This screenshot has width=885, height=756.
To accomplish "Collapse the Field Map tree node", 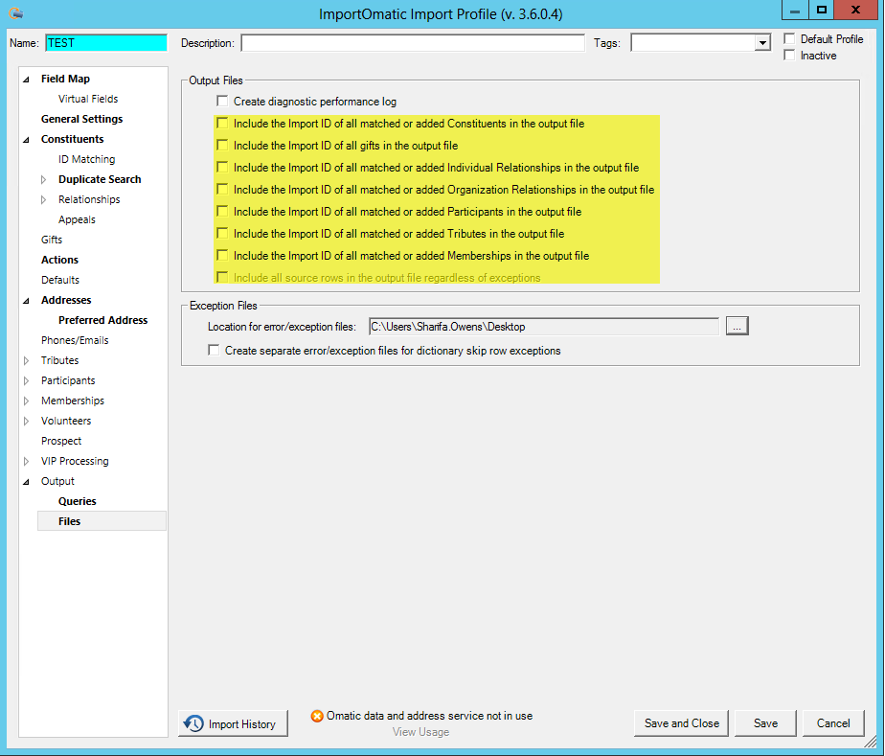I will (27, 79).
